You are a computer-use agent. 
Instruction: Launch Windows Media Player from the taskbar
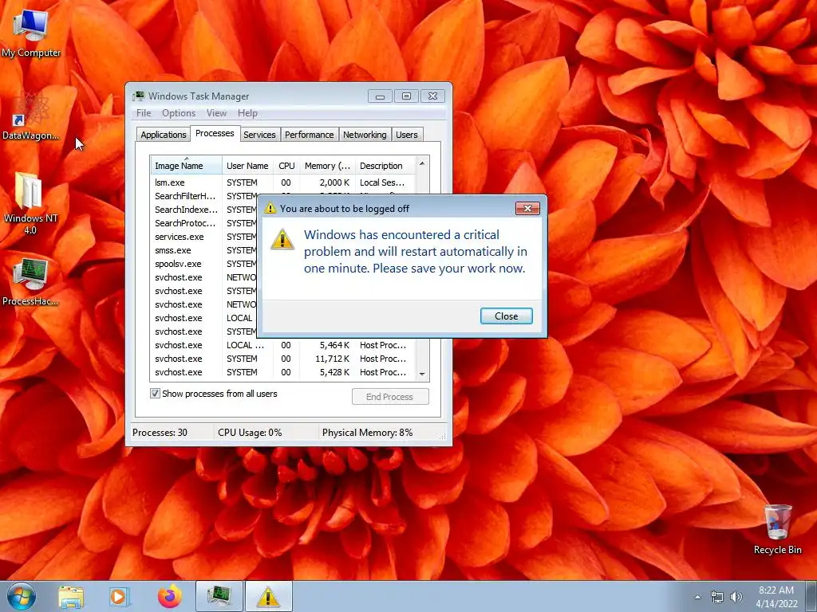(119, 597)
